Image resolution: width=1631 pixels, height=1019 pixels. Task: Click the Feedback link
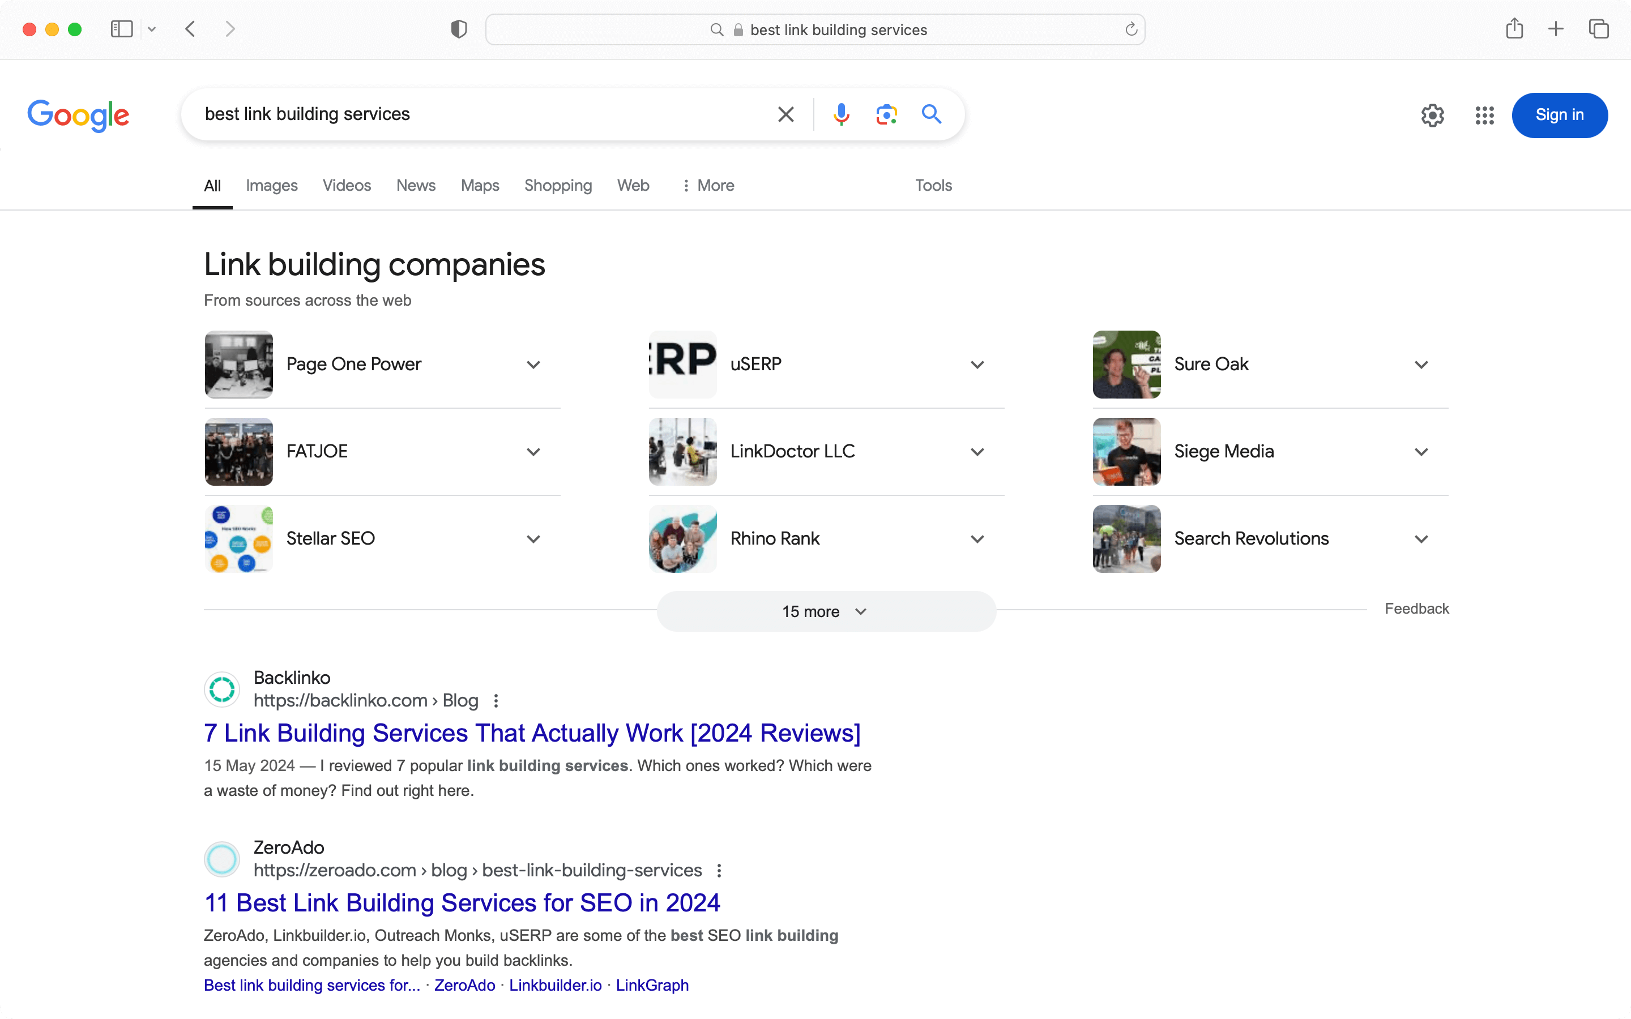(1417, 609)
